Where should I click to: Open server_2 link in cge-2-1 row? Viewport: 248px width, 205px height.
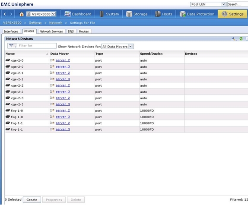(x=63, y=73)
